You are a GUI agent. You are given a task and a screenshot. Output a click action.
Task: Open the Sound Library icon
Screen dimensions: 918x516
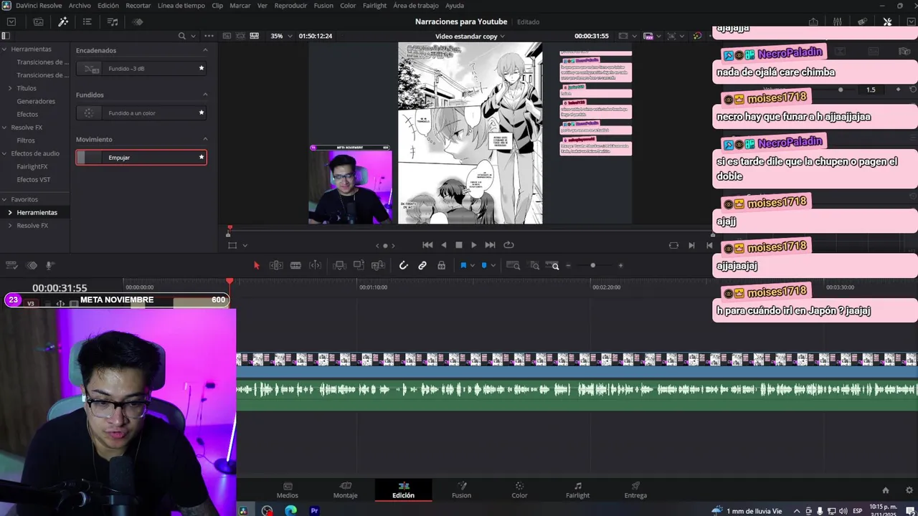(x=113, y=21)
